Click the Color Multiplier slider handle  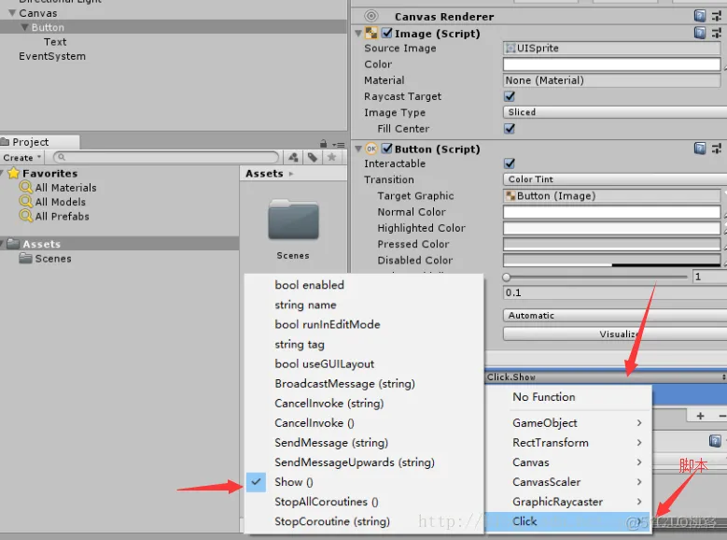click(x=507, y=277)
